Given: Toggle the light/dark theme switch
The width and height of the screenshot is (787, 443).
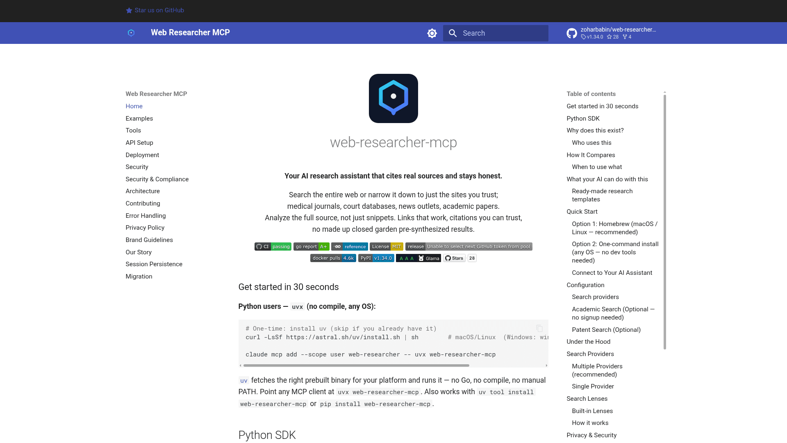Looking at the screenshot, I should click(432, 33).
